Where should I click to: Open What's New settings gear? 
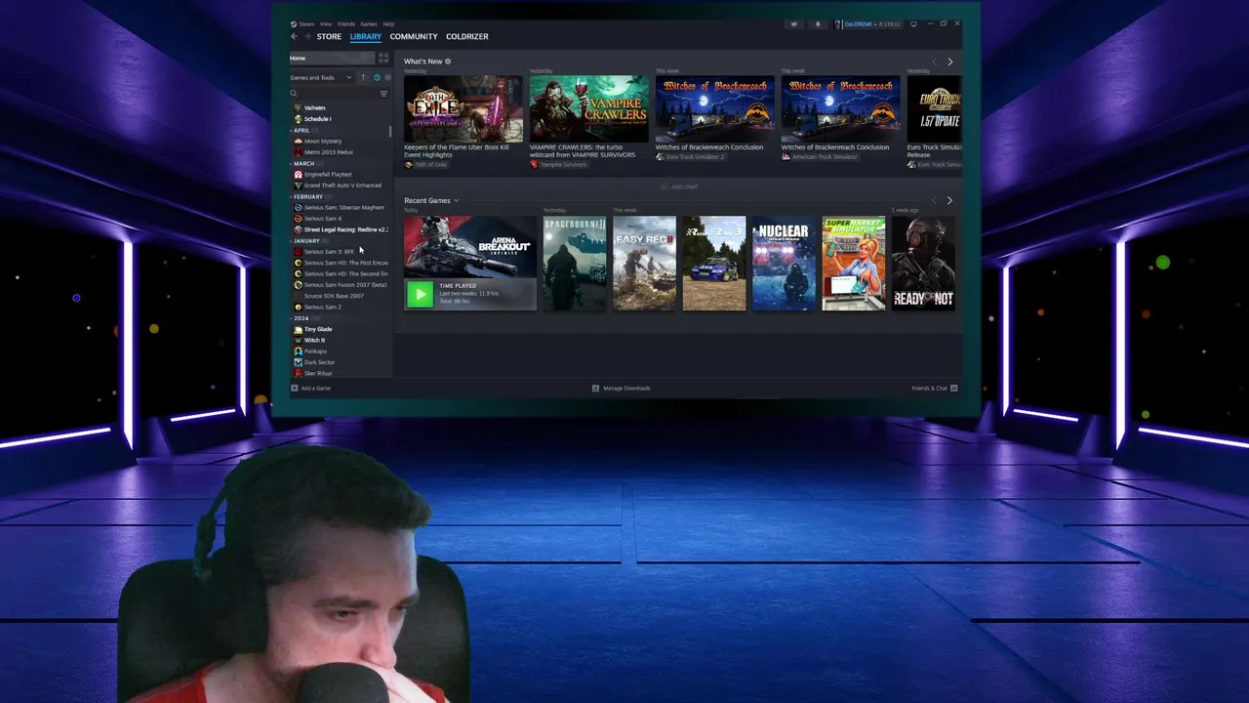pyautogui.click(x=448, y=62)
